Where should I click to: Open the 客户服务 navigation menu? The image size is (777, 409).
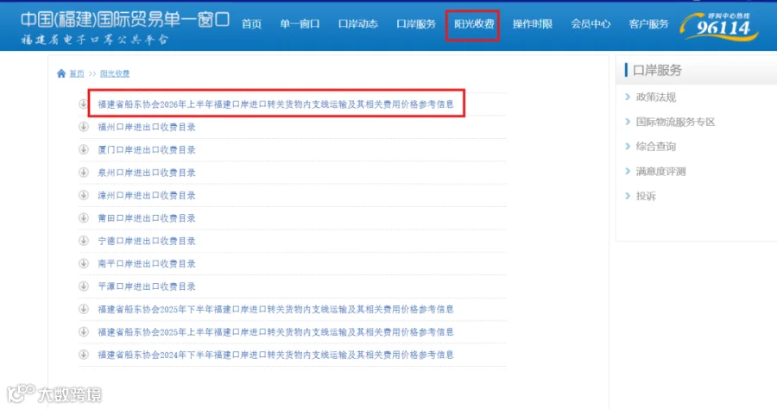tap(648, 24)
